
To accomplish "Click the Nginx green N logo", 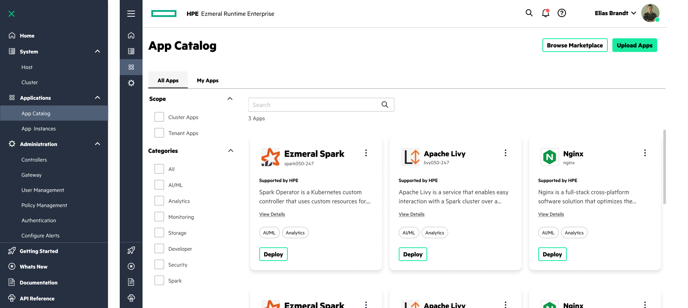I will click(x=550, y=157).
